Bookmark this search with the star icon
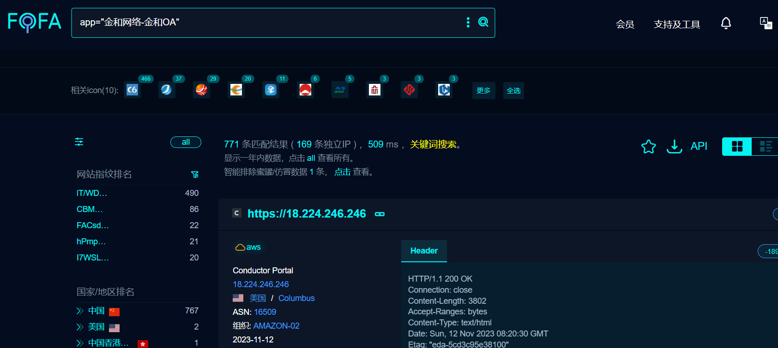 coord(648,147)
